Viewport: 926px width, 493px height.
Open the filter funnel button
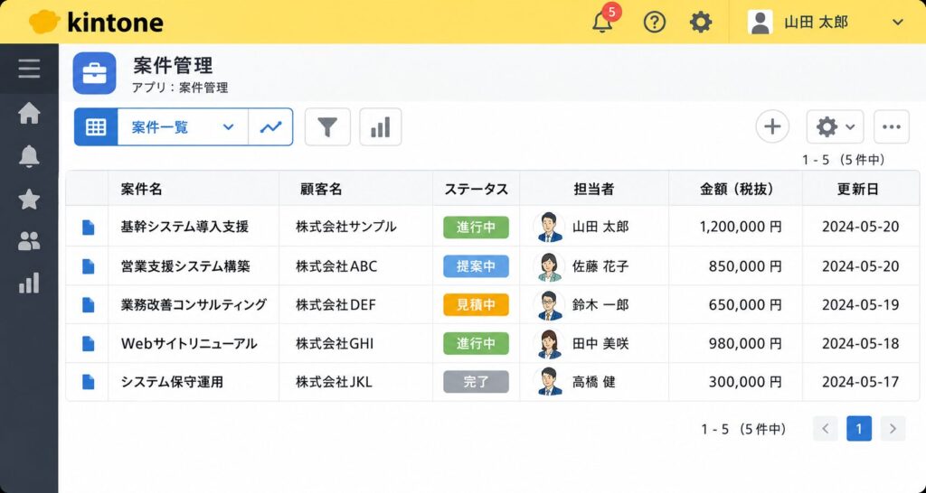click(327, 126)
